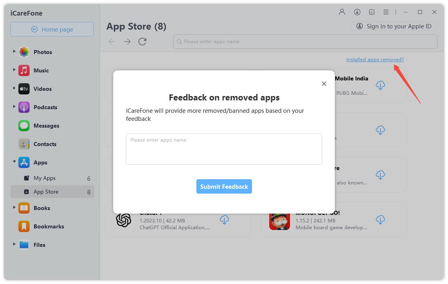Go forward with the right arrow icon

127,42
